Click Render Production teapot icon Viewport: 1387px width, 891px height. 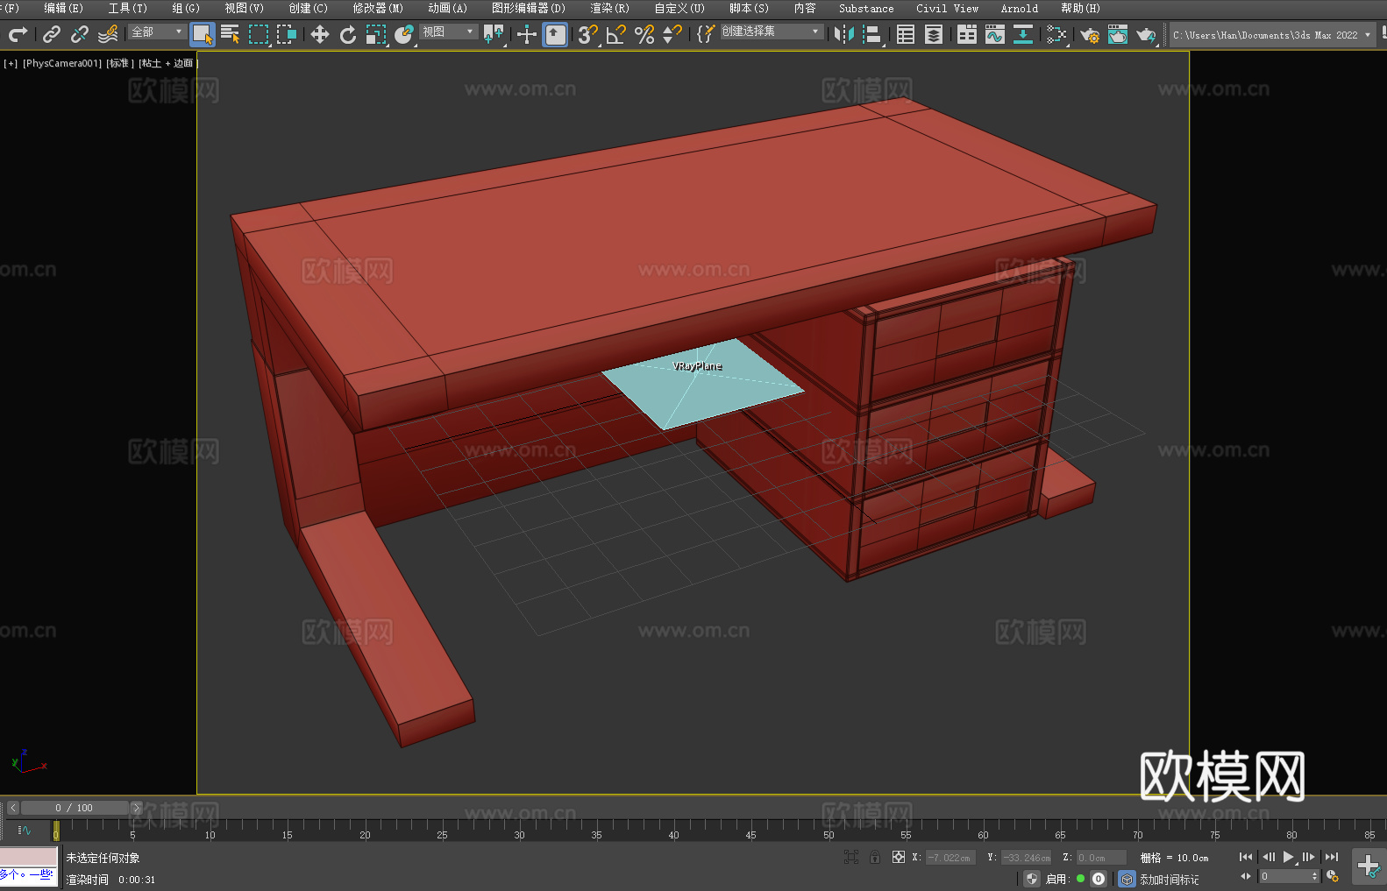tap(1146, 34)
